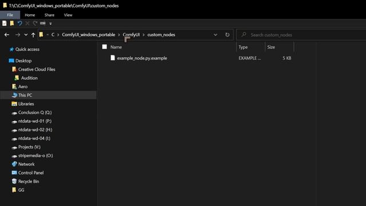Click the Undo quick access icon
This screenshot has height=206, width=366.
pyautogui.click(x=20, y=23)
